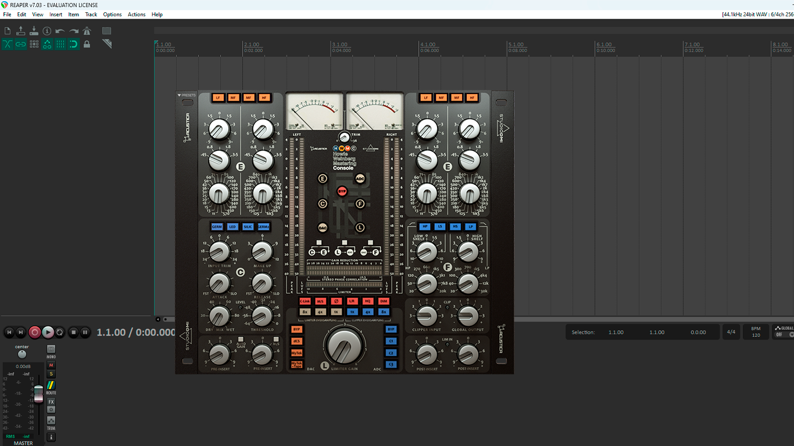Select the C2 ADC button
The width and height of the screenshot is (794, 446).
pos(391,353)
